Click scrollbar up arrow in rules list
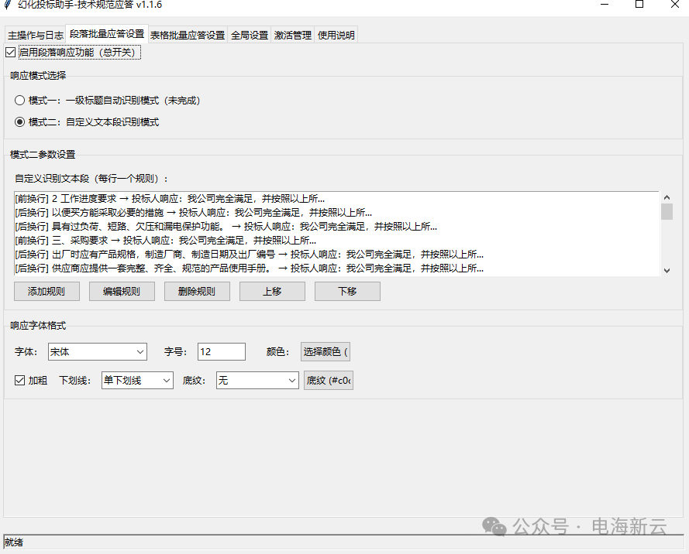Screen dimensions: 689x554 (667, 198)
